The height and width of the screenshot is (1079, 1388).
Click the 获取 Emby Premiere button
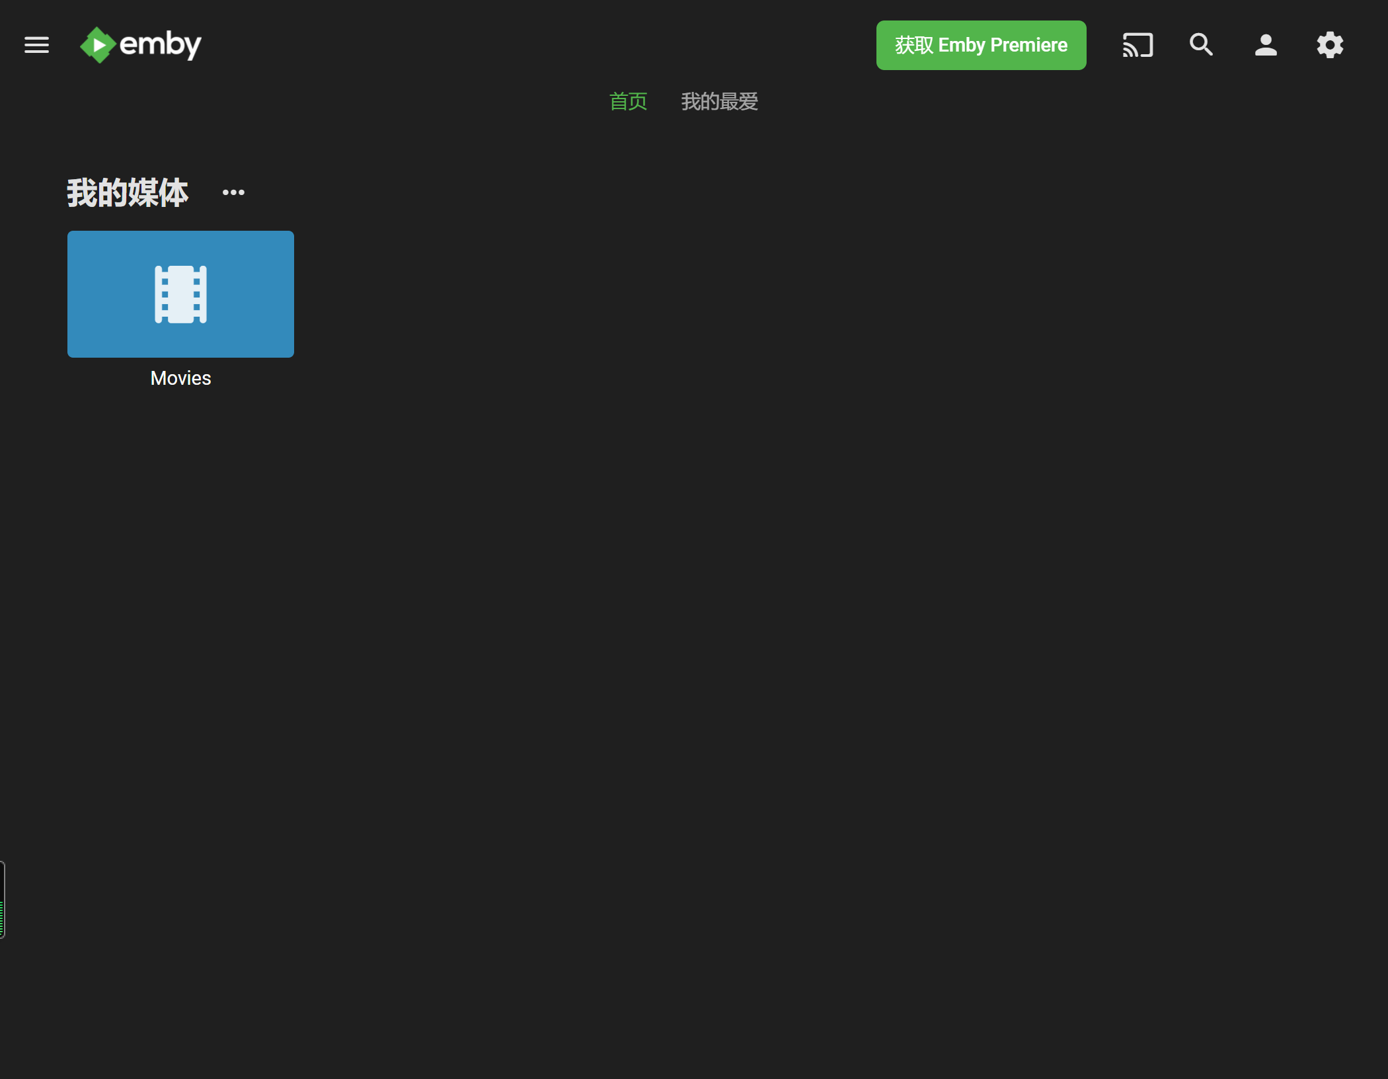(x=981, y=45)
